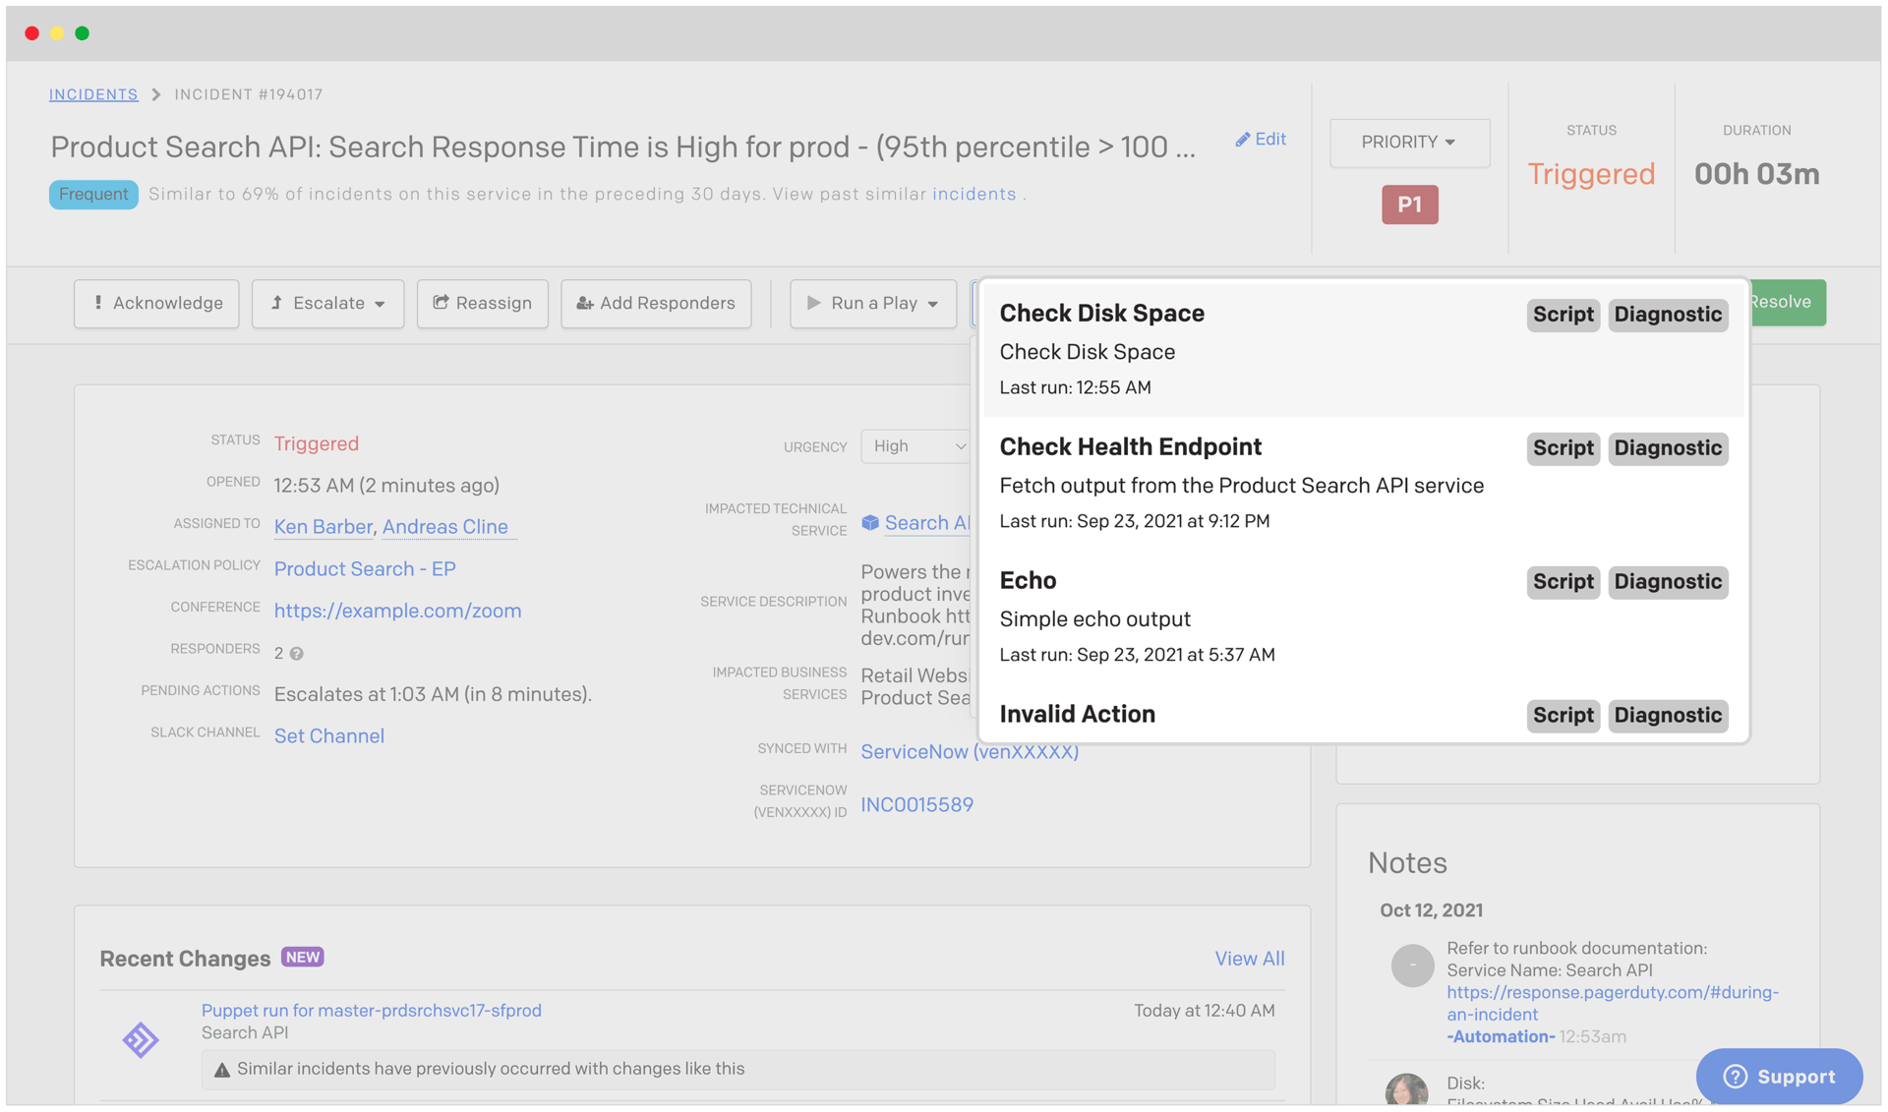This screenshot has height=1112, width=1888.
Task: Click the Responders help question-mark icon
Action: (297, 654)
